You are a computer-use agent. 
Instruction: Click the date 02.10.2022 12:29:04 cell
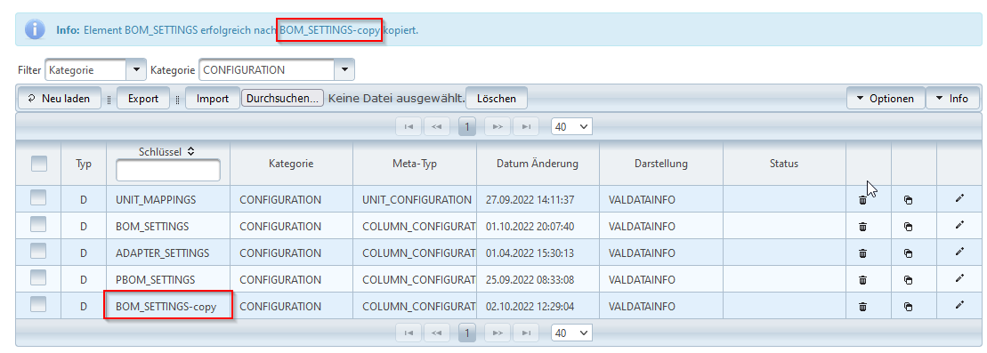click(x=538, y=307)
